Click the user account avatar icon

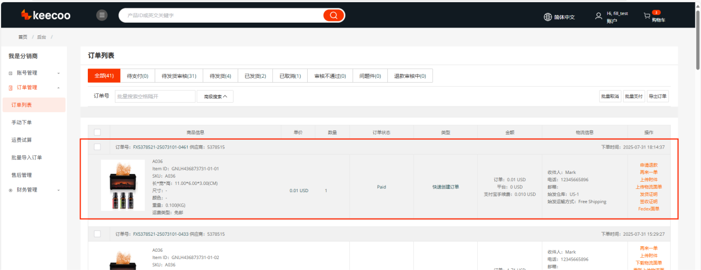598,17
